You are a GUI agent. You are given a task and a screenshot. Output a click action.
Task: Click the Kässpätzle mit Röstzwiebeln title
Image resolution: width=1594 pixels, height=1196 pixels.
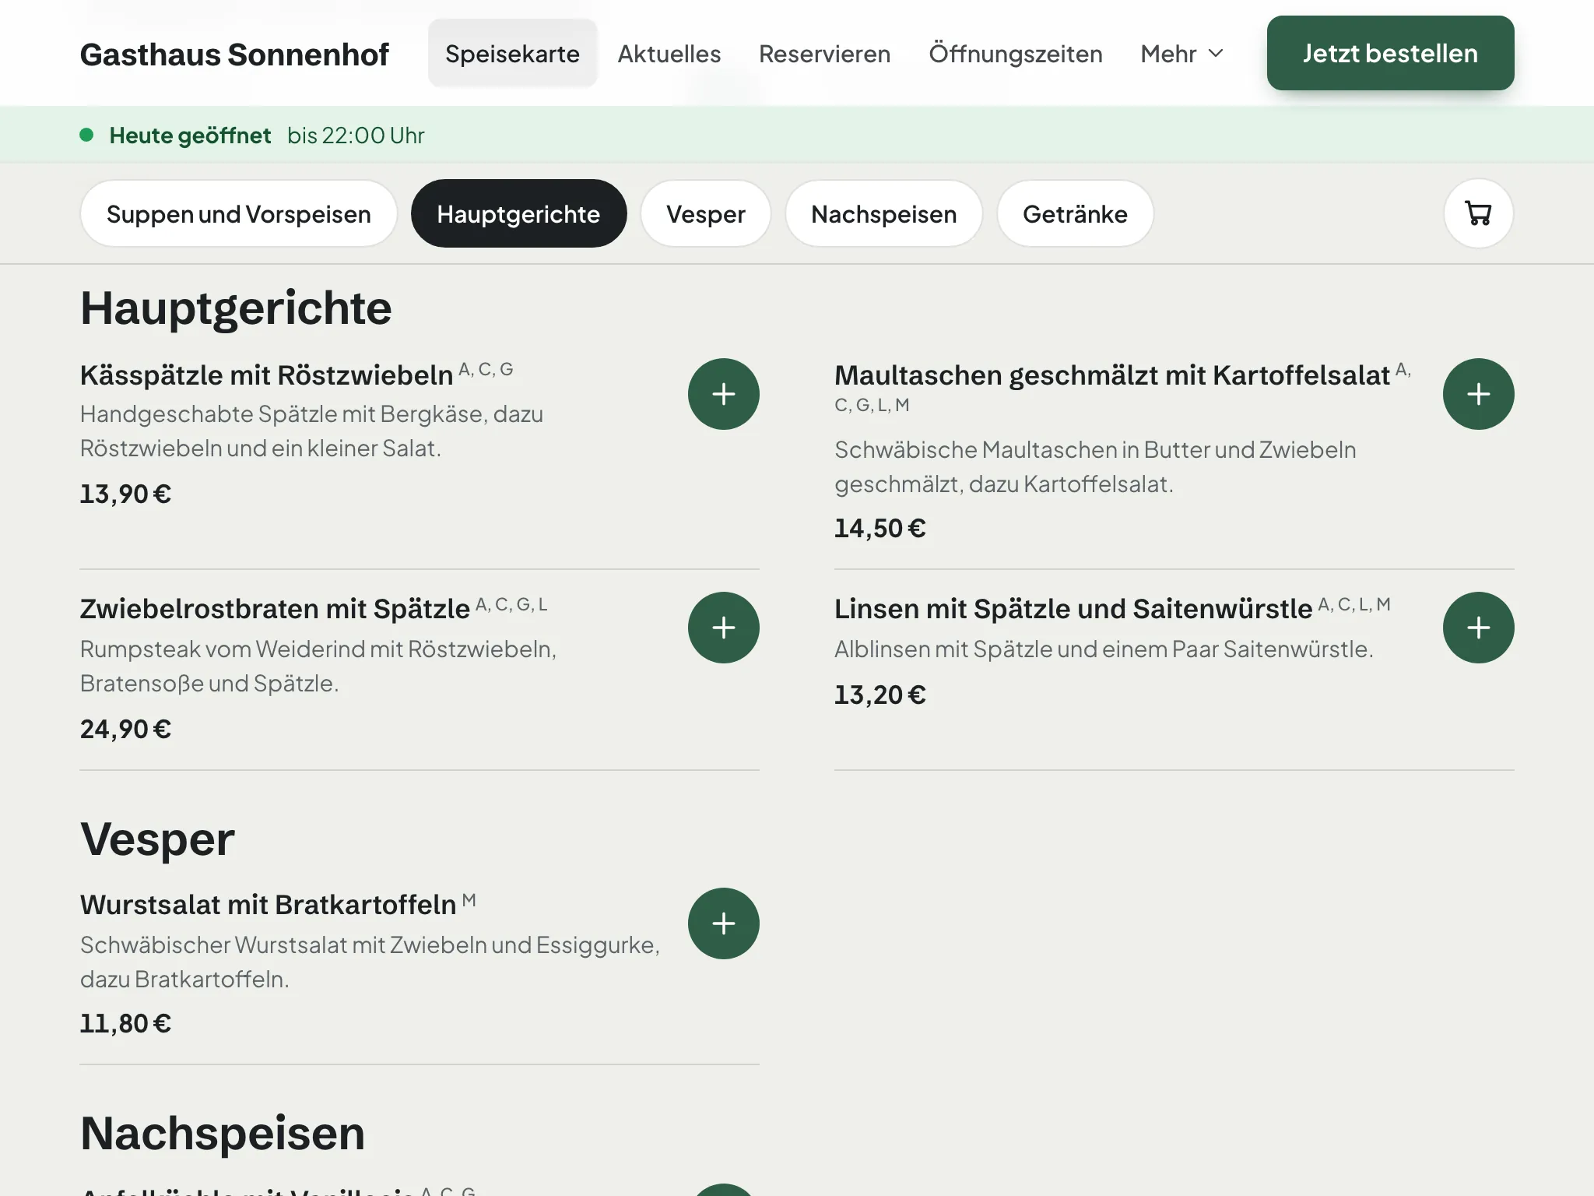(x=266, y=375)
